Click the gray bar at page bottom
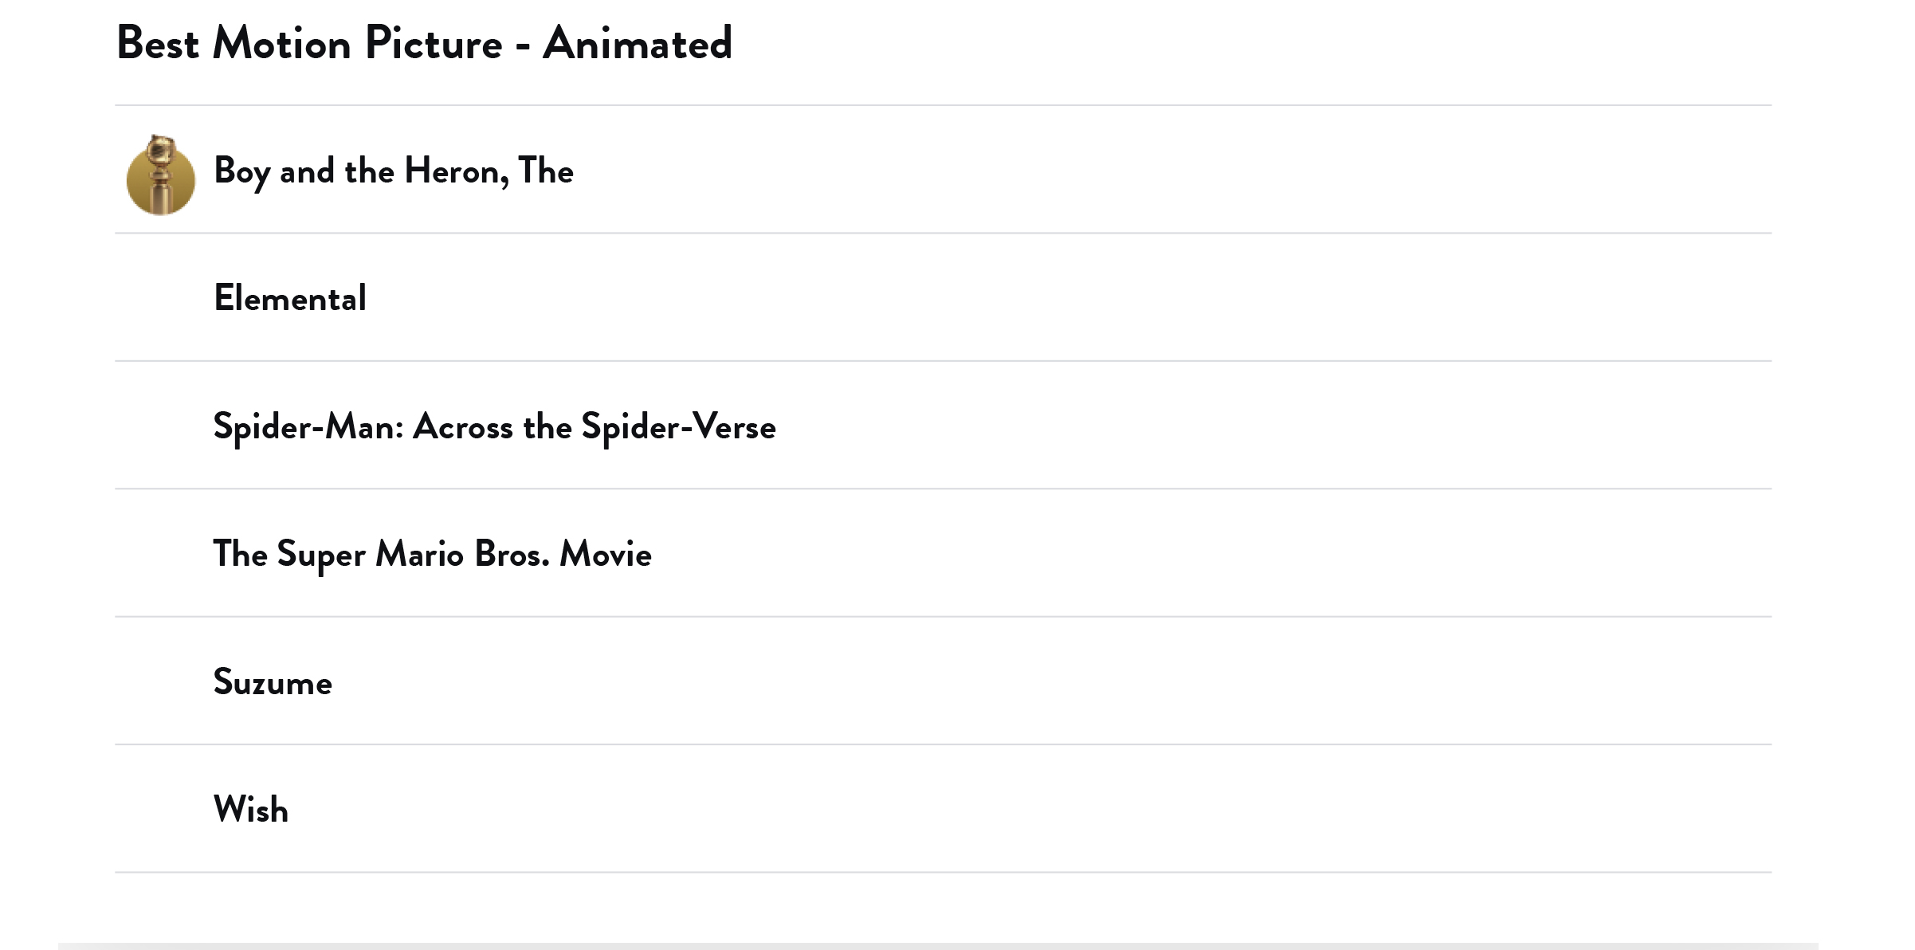 point(938,945)
